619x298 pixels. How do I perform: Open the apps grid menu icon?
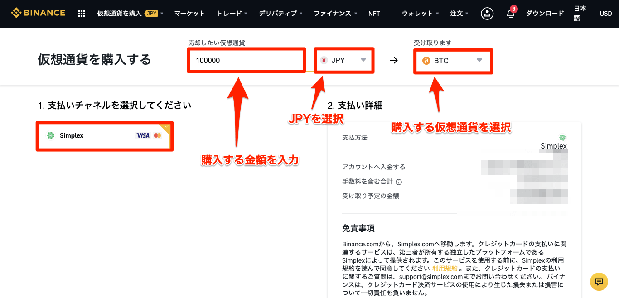click(x=82, y=14)
